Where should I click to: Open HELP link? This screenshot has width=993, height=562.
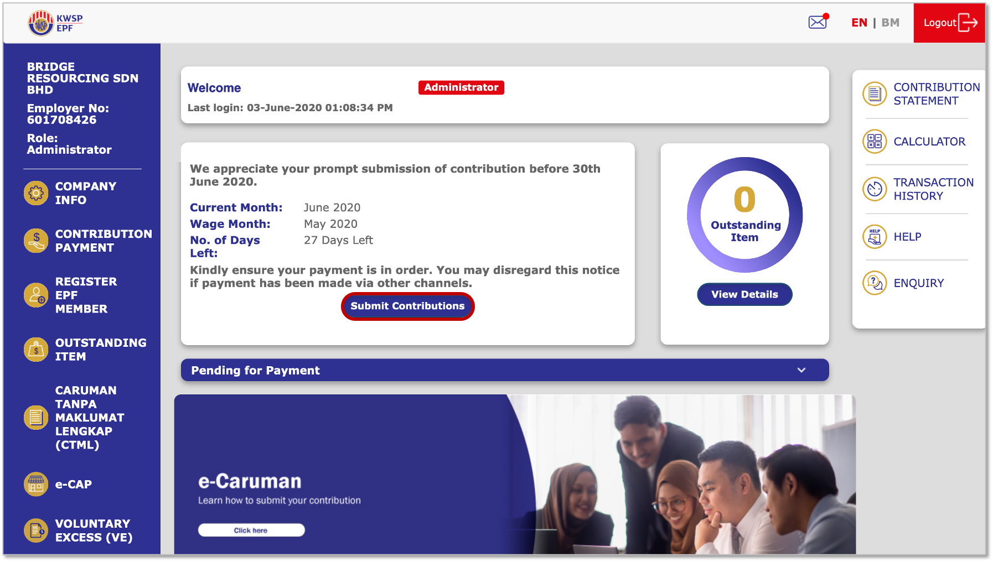point(907,237)
